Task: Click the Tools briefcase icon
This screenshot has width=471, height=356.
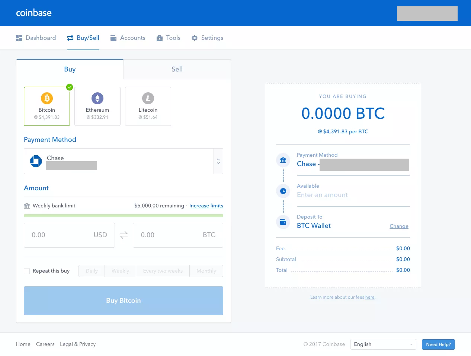Action: coord(160,38)
